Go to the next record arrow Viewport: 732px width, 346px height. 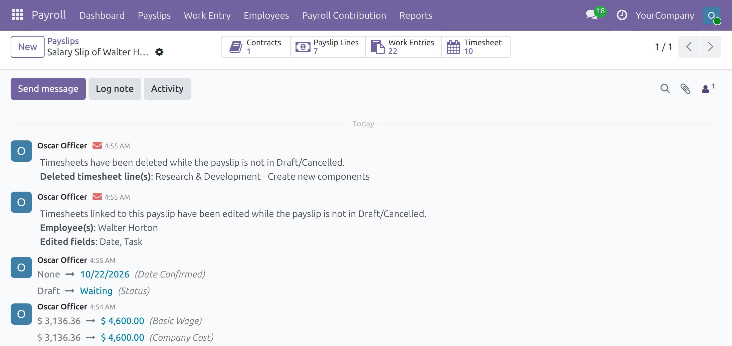click(x=710, y=47)
